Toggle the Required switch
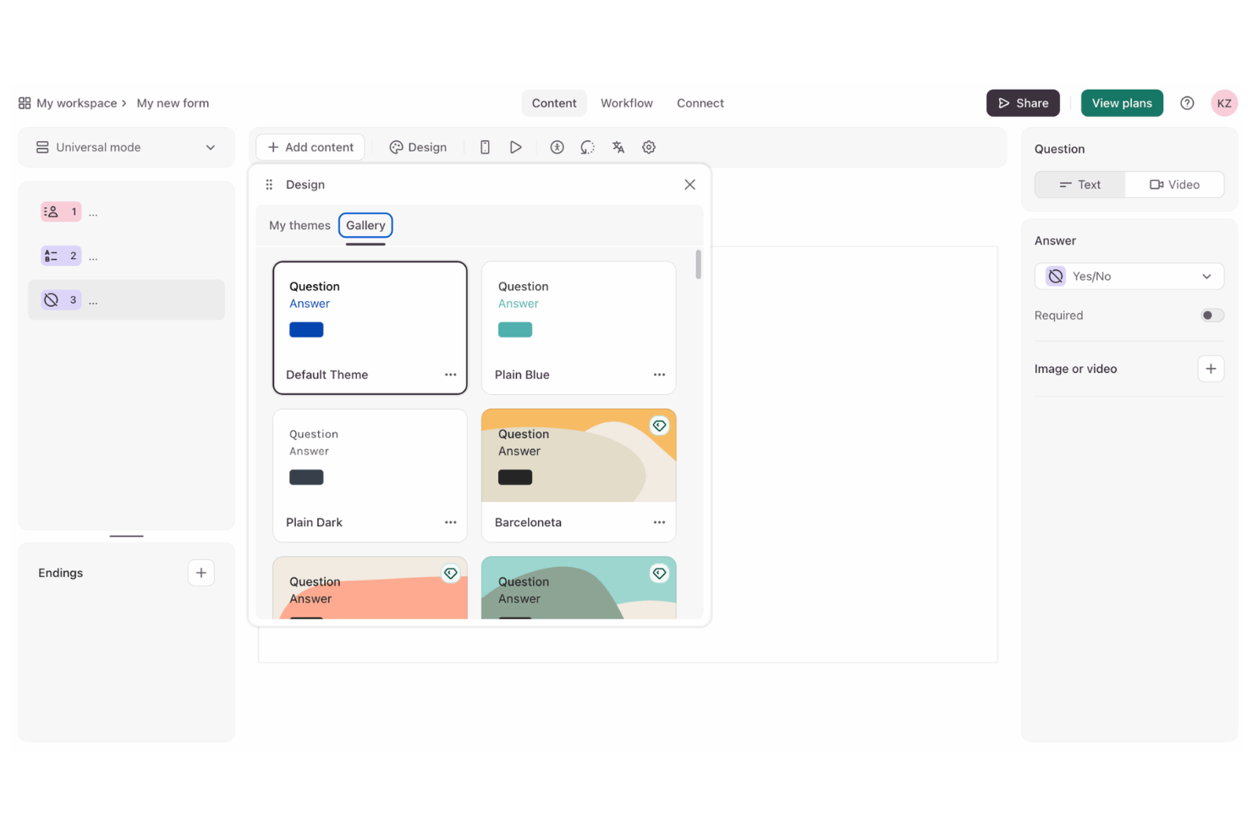The width and height of the screenshot is (1252, 835). click(1211, 316)
